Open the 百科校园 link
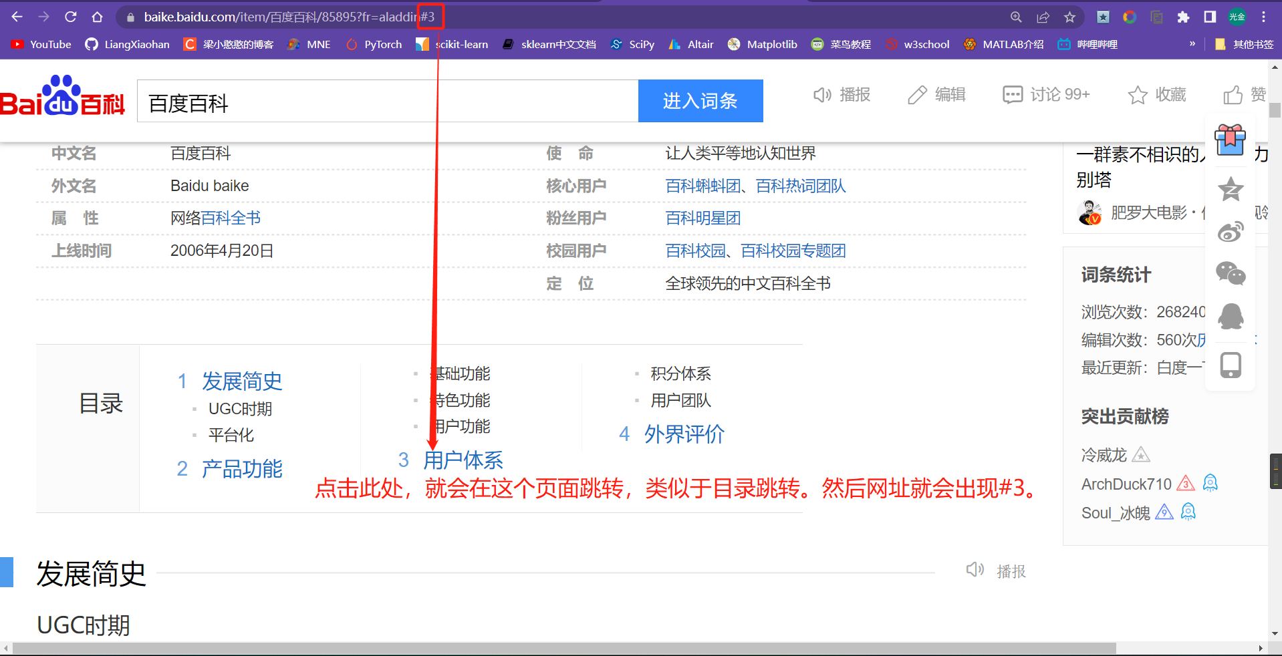Image resolution: width=1282 pixels, height=656 pixels. pos(696,251)
